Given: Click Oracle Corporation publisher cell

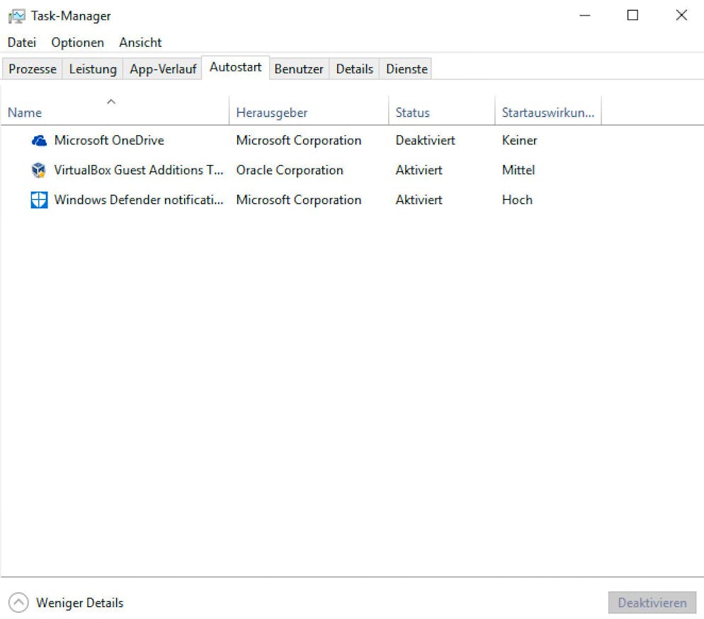Looking at the screenshot, I should pos(290,170).
